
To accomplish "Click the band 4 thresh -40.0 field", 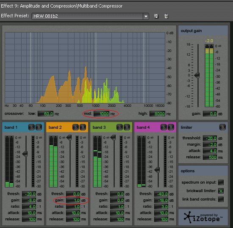I will [161, 194].
